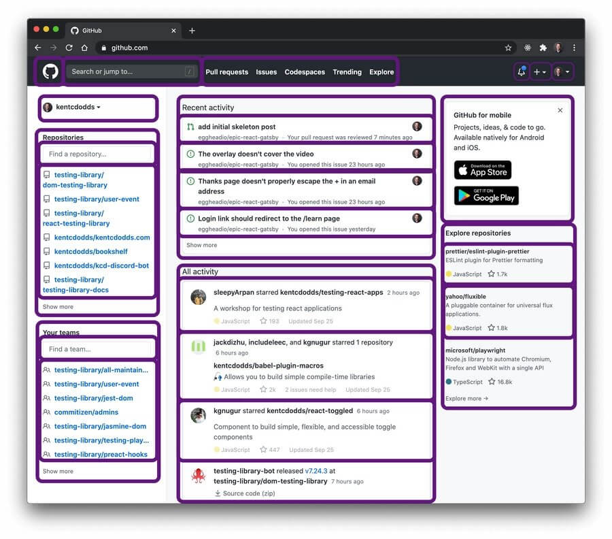The width and height of the screenshot is (612, 539).
Task: Open 'Login link should redirect' issue
Action: [269, 218]
